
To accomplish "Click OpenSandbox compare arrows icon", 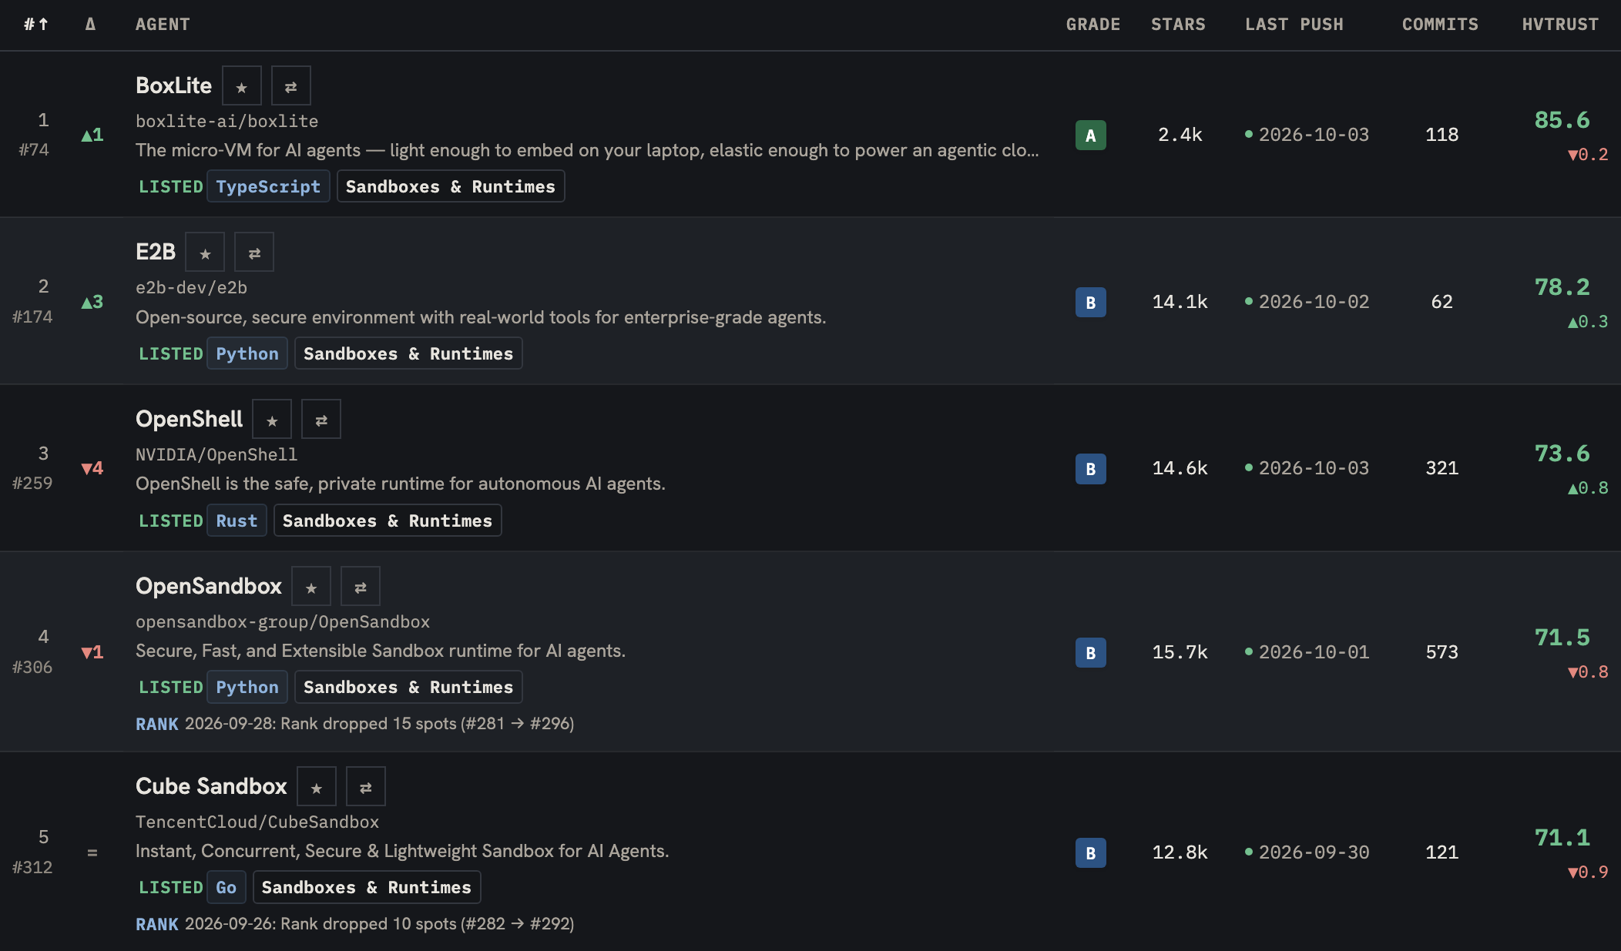I will pos(361,586).
